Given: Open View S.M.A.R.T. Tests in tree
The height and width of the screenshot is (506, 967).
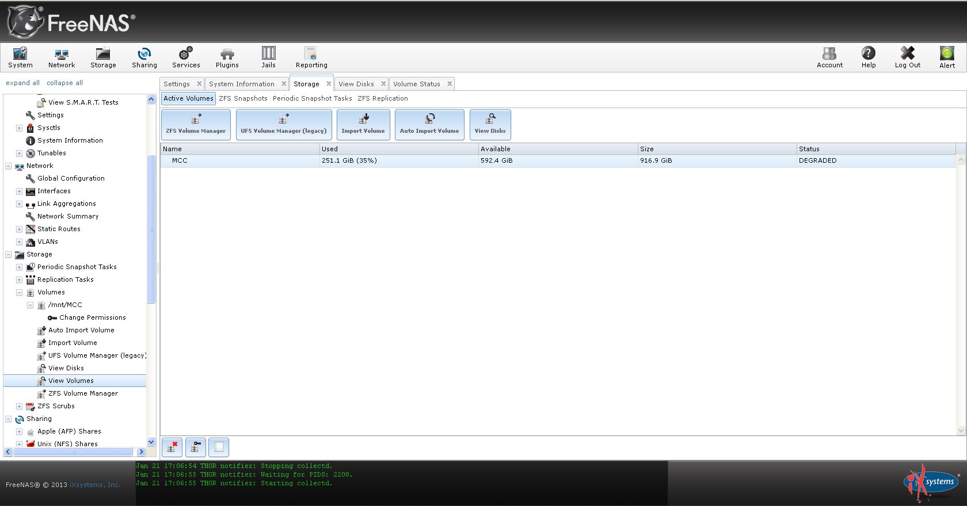Looking at the screenshot, I should [83, 102].
